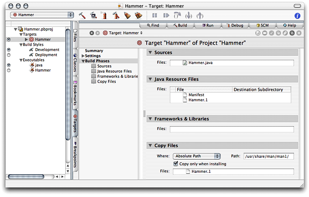The width and height of the screenshot is (309, 197).
Task: Click the project tree vertical scrollbar thumb
Action: click(68, 84)
